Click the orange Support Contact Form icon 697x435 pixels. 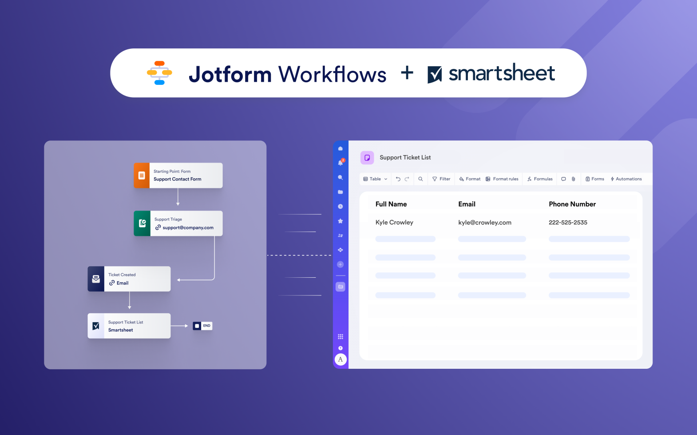[x=142, y=176]
